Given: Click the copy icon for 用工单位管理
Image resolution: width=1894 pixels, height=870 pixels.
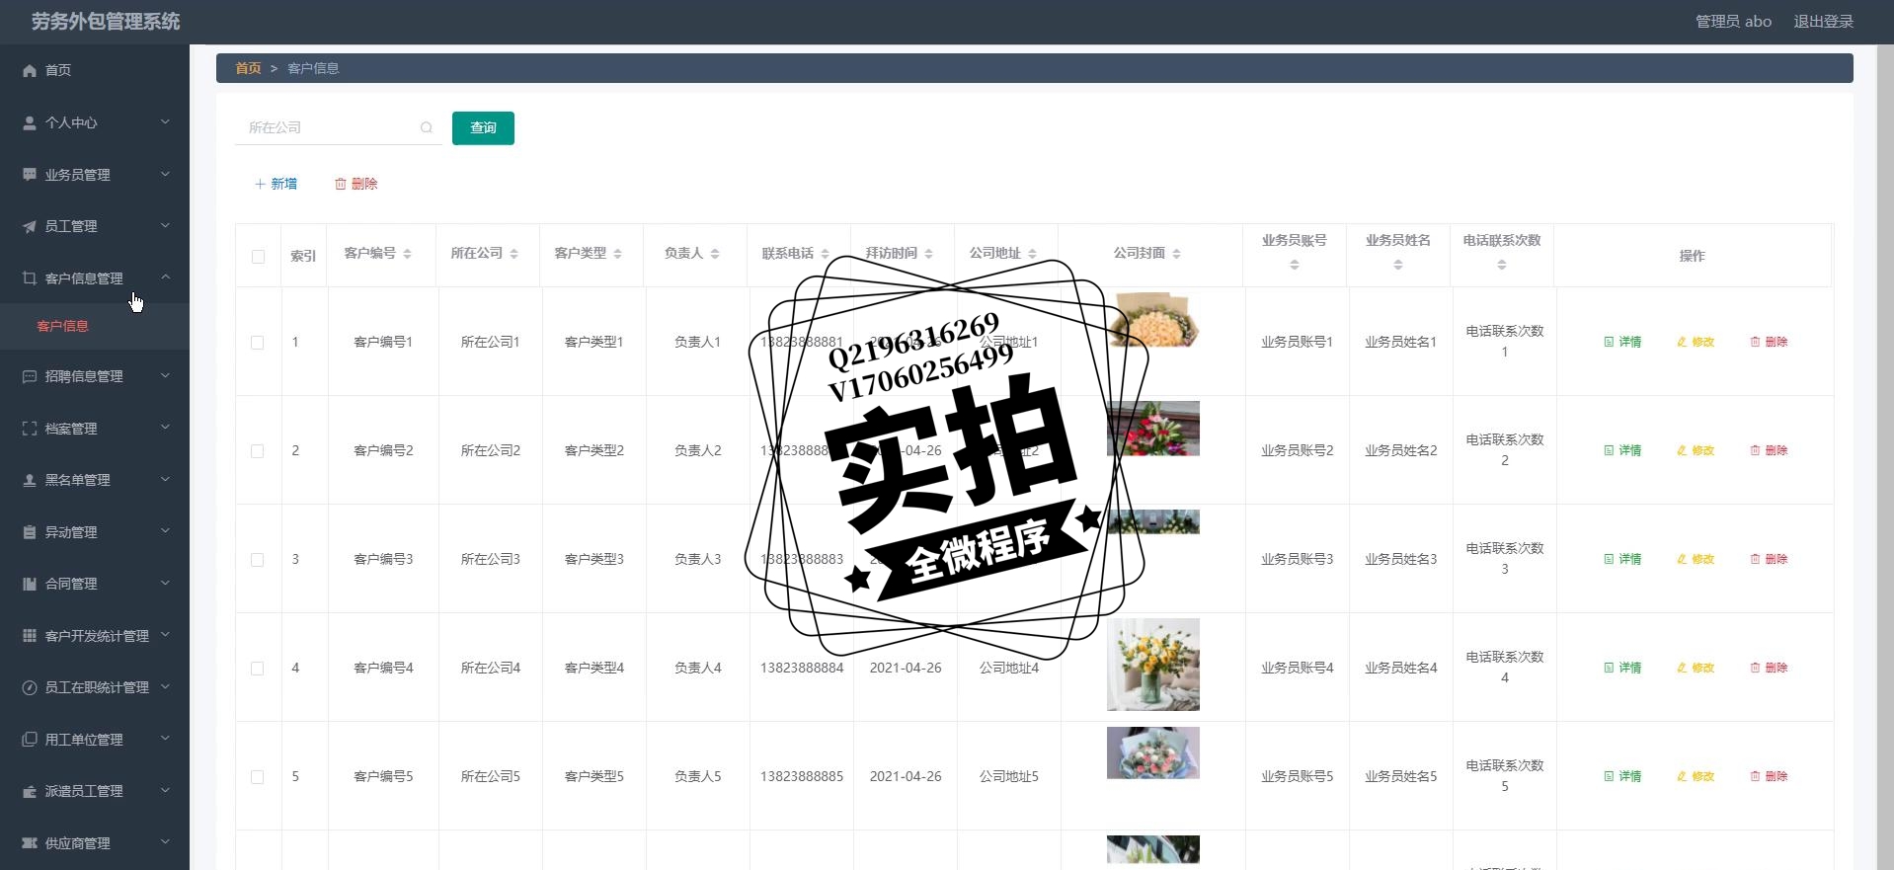Looking at the screenshot, I should pyautogui.click(x=30, y=740).
